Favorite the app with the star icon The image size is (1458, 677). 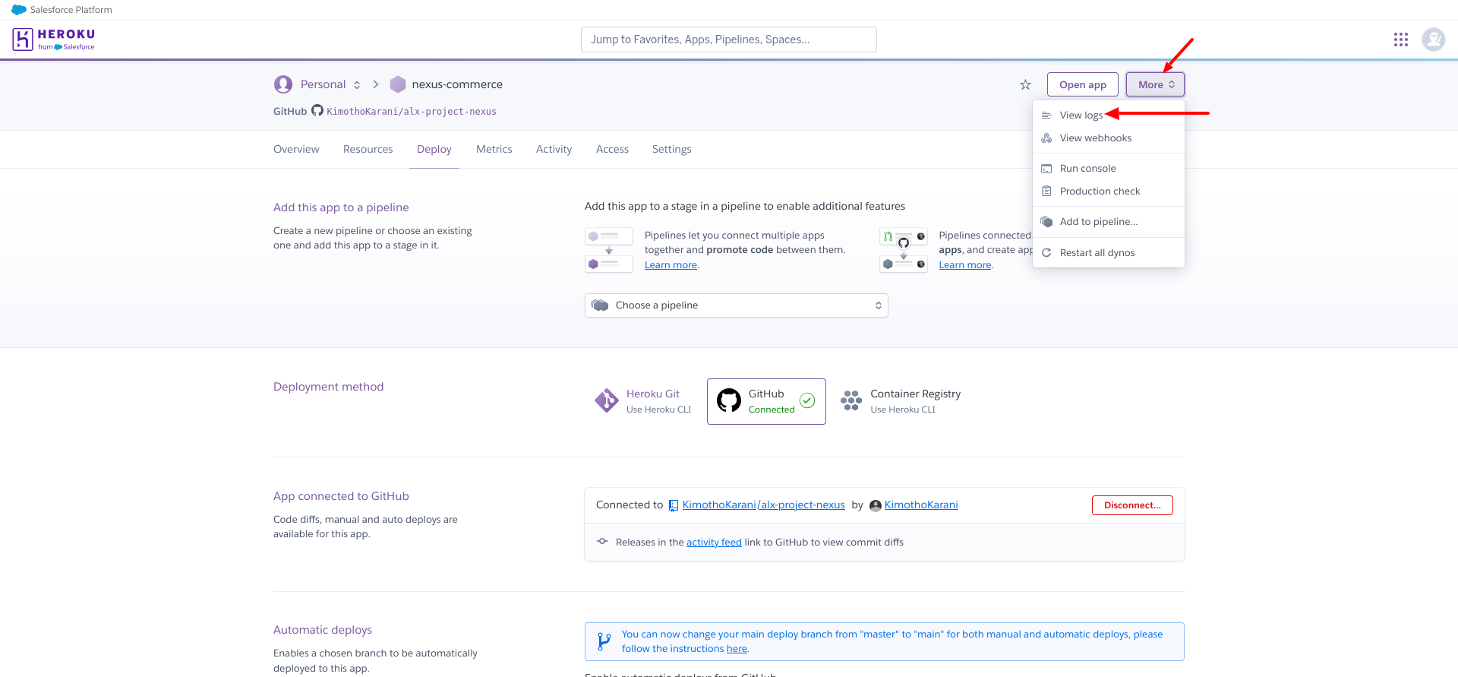coord(1025,84)
